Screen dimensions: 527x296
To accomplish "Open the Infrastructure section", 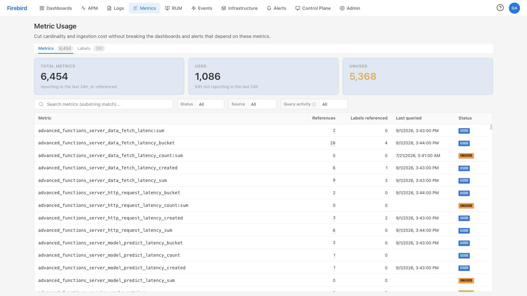I will pos(240,8).
